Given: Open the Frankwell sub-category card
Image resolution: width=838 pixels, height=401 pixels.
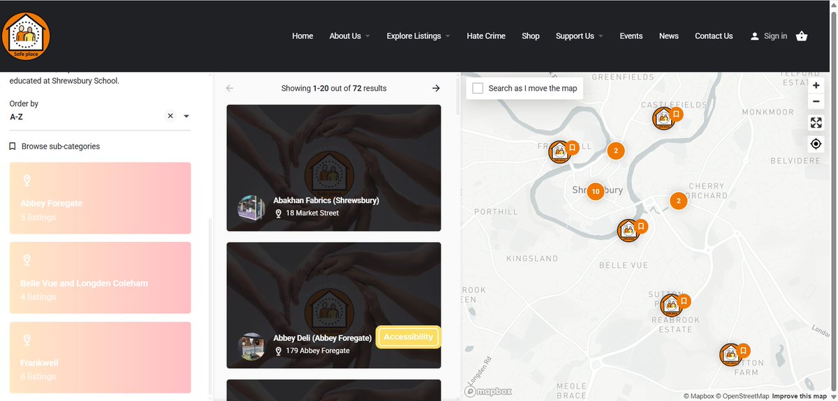Looking at the screenshot, I should coord(100,357).
